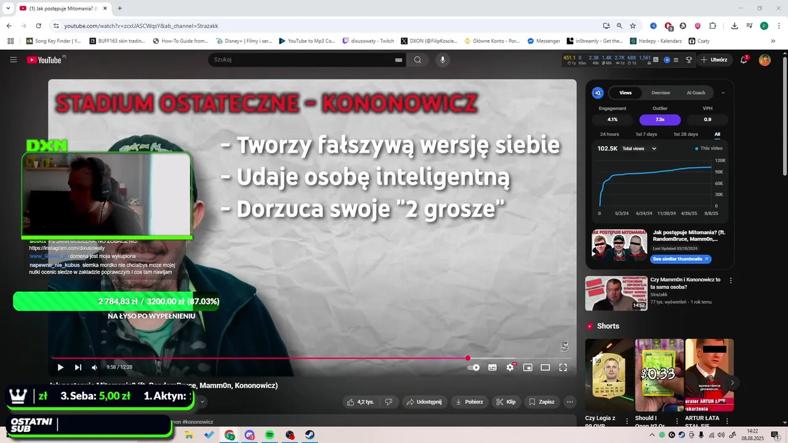Screen dimensions: 788x443
Task: Mute the video volume
Action: [x=94, y=367]
